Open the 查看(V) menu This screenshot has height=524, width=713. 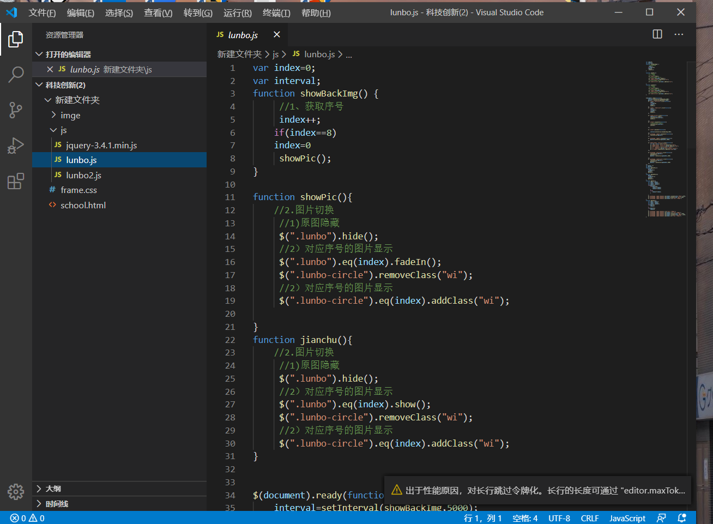158,13
